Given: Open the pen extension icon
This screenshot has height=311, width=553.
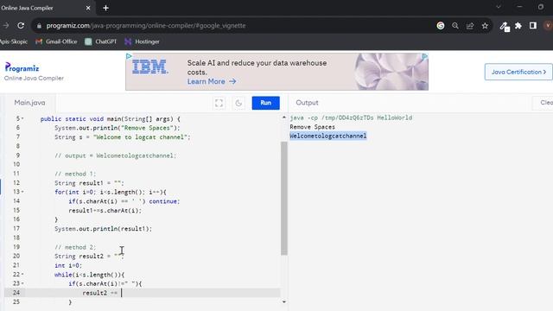Looking at the screenshot, I should tap(505, 26).
